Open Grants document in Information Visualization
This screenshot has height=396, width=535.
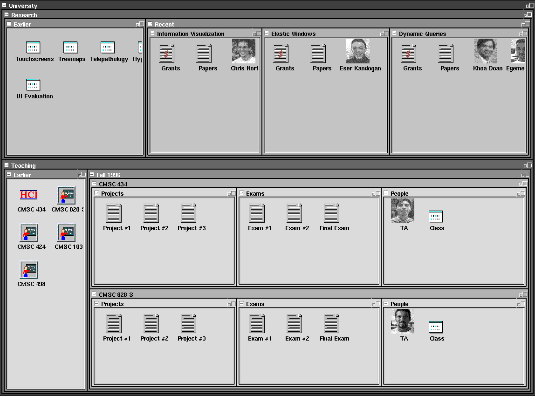click(x=167, y=54)
